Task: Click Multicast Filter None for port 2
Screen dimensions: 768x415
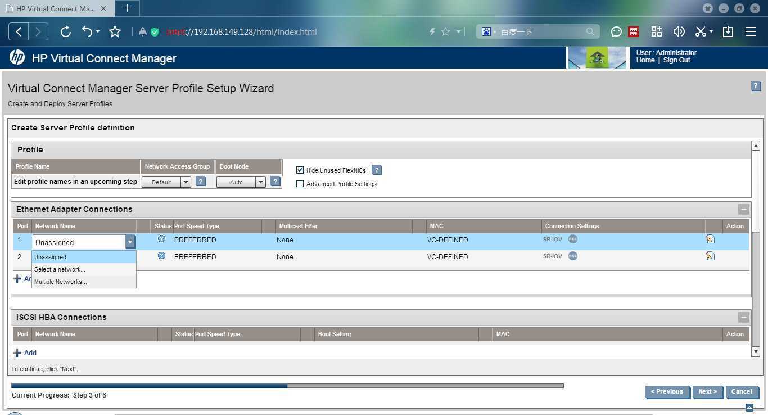Action: click(285, 256)
